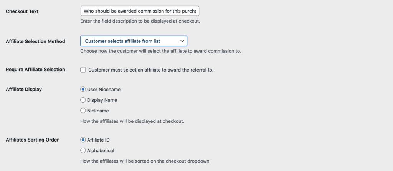Click the 'Display Name' option label

click(102, 100)
